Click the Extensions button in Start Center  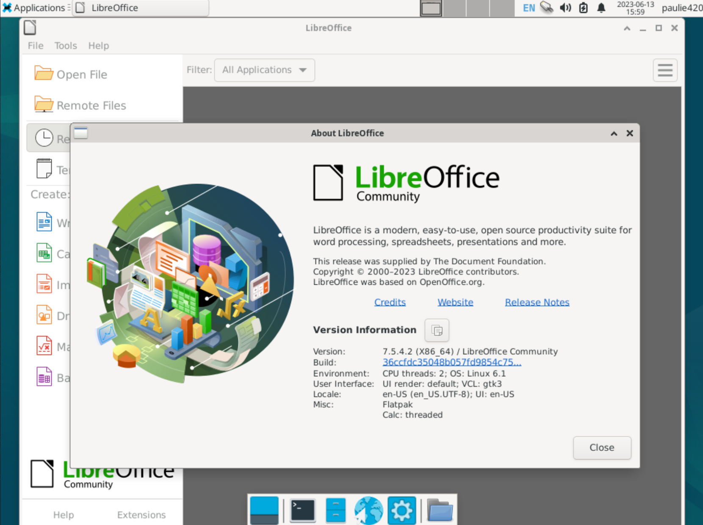coord(141,514)
